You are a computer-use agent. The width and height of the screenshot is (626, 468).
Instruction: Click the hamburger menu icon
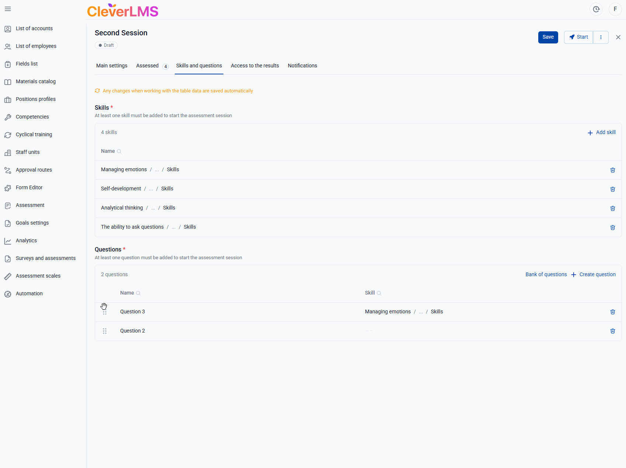(8, 9)
